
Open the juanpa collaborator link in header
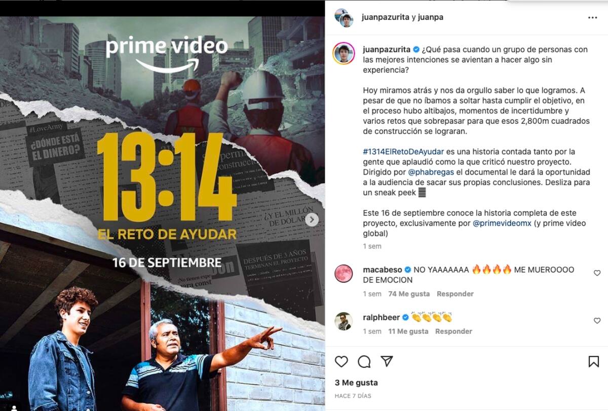pos(431,17)
